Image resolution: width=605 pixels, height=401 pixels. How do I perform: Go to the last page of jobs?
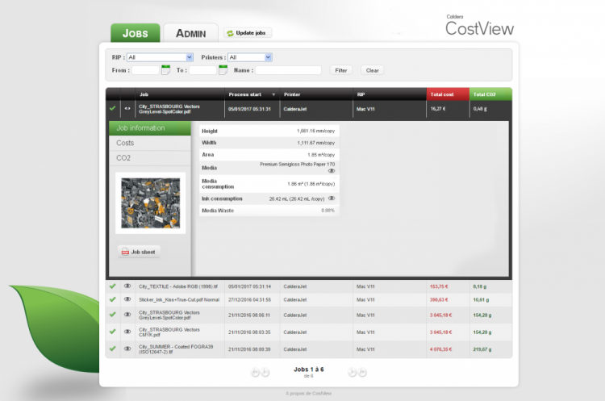pos(362,372)
